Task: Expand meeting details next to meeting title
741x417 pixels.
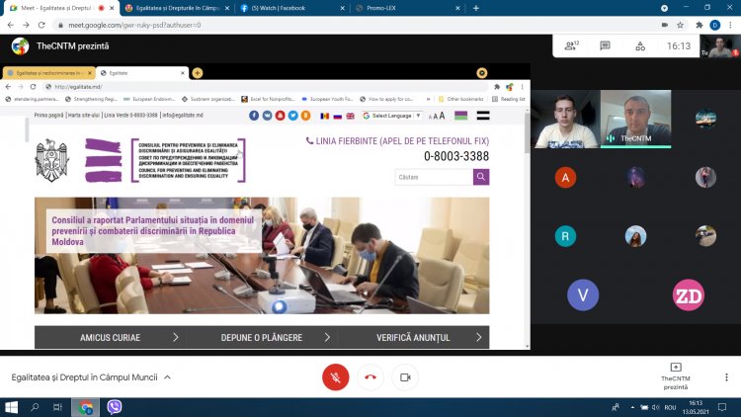Action: (167, 377)
